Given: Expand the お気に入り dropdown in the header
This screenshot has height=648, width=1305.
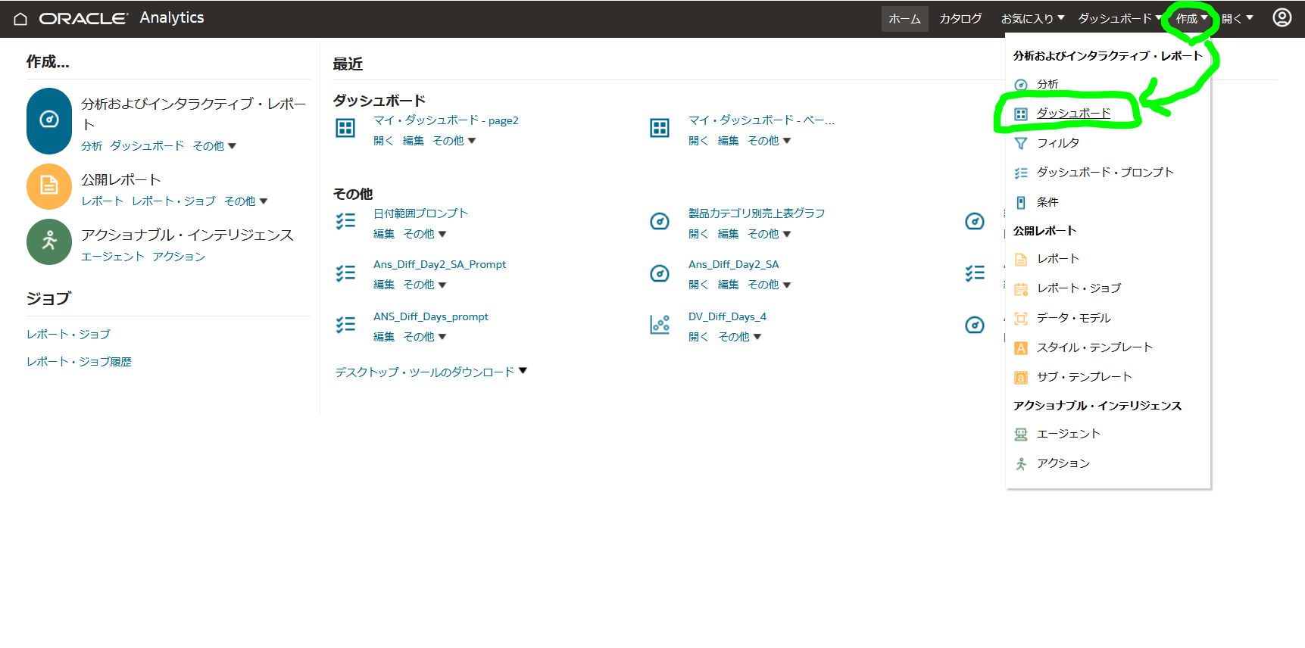Looking at the screenshot, I should pyautogui.click(x=1032, y=18).
